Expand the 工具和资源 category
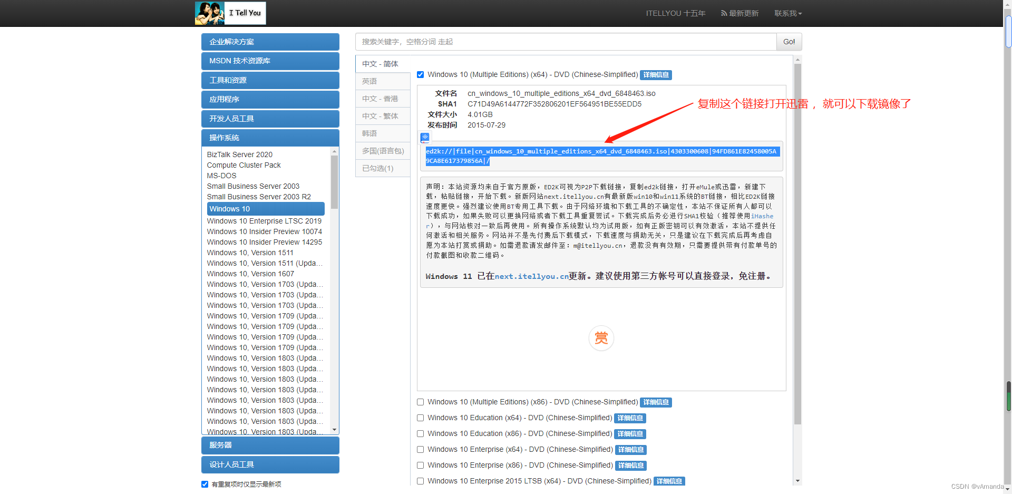1012x494 pixels. pyautogui.click(x=270, y=81)
